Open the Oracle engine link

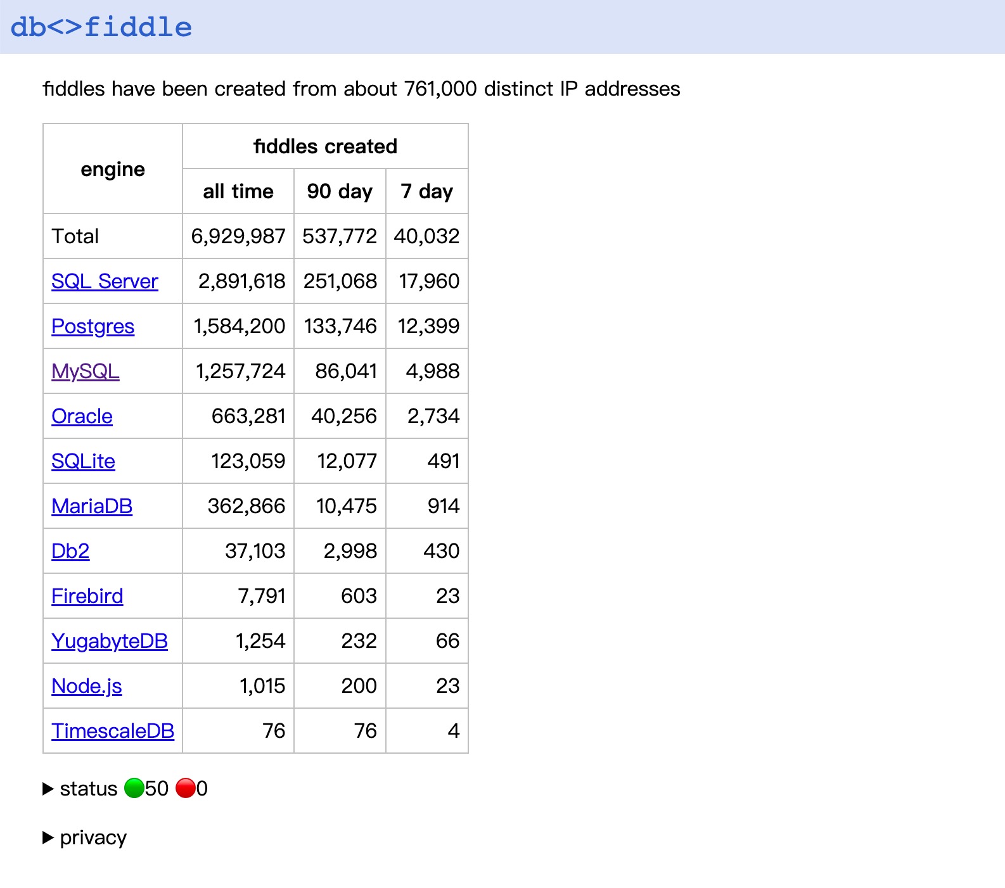(82, 416)
